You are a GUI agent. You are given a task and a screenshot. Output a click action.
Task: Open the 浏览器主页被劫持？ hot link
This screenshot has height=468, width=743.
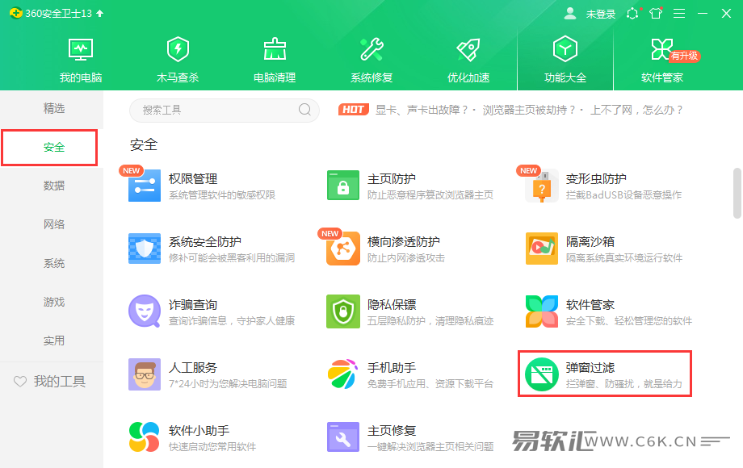coord(529,110)
